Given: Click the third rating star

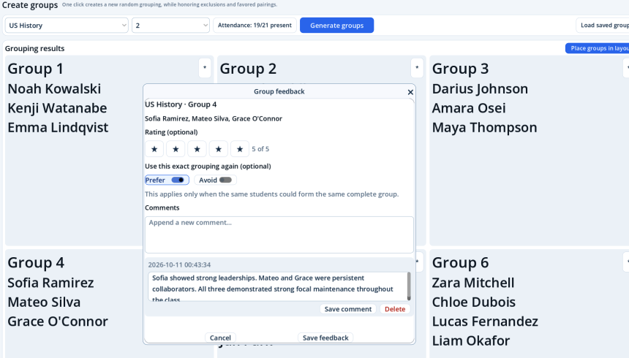Looking at the screenshot, I should pos(197,149).
